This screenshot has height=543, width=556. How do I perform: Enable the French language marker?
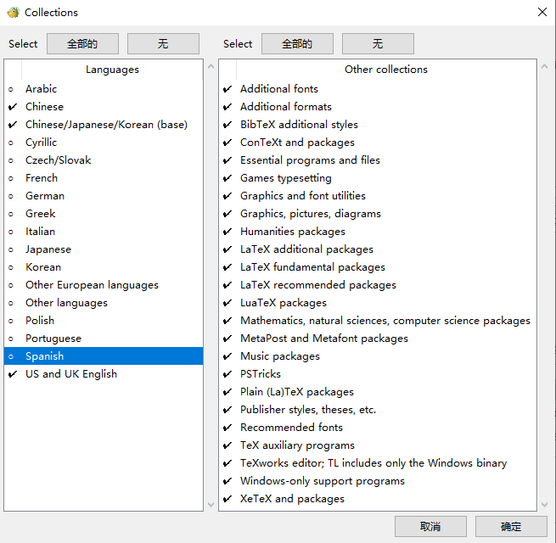point(11,178)
